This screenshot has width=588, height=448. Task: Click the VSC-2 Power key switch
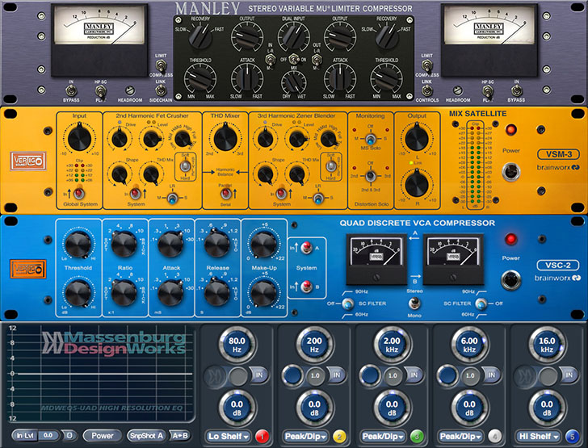click(x=510, y=280)
